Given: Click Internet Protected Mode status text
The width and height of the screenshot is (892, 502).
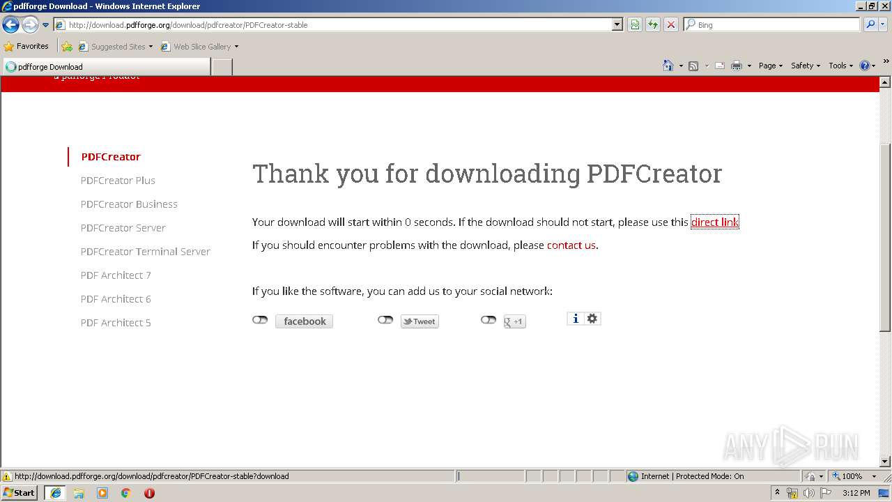Looking at the screenshot, I should [692, 476].
